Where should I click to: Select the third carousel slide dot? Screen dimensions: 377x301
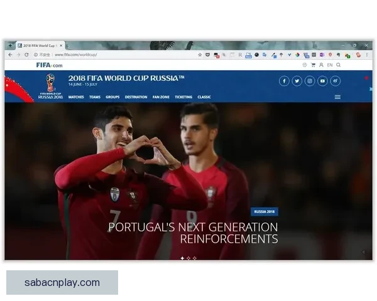195,258
